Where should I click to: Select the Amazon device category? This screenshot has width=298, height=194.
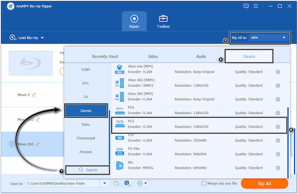[x=86, y=152]
